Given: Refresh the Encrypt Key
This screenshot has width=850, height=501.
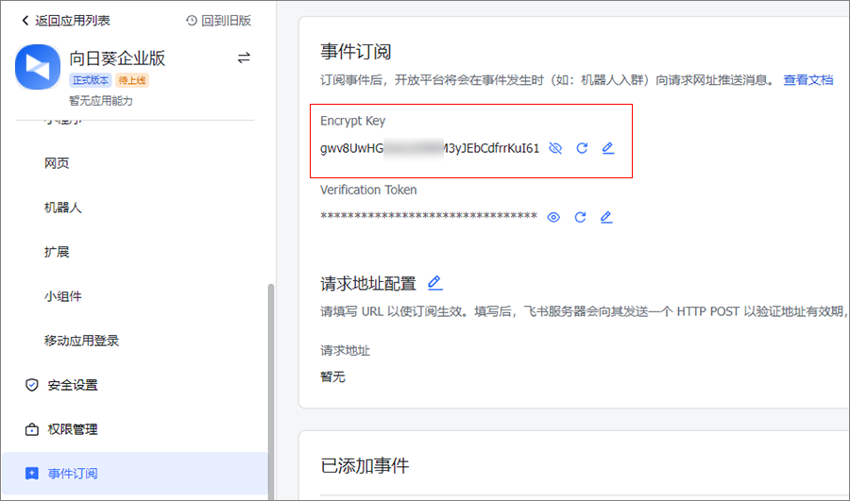Looking at the screenshot, I should 582,148.
